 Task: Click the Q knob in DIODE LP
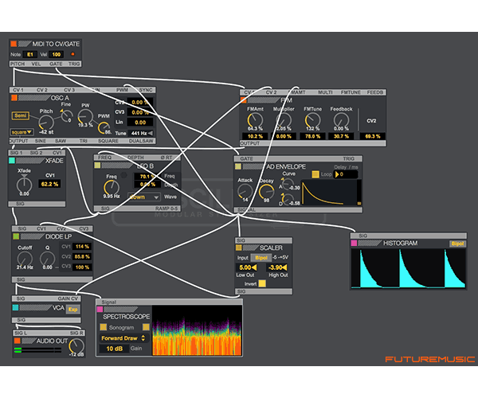[47, 259]
